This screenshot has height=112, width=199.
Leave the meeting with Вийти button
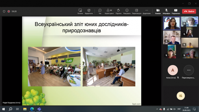189,11
